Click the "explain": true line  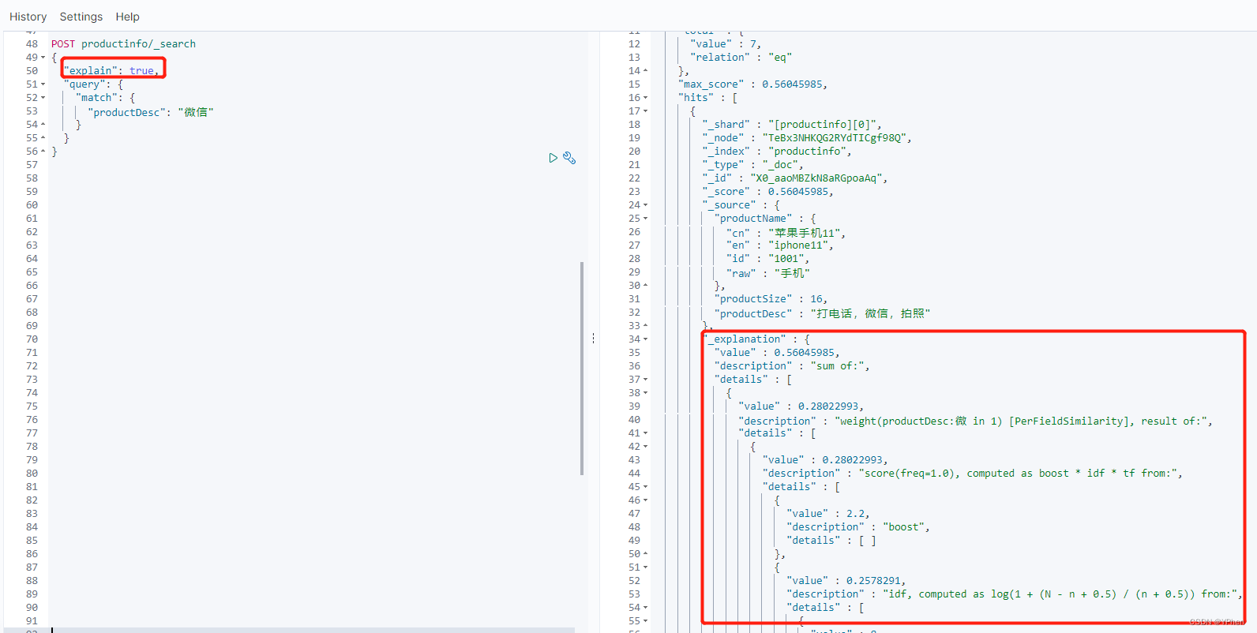111,71
